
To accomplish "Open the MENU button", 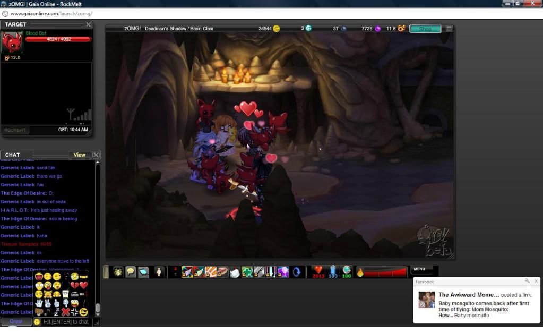I will tap(422, 269).
